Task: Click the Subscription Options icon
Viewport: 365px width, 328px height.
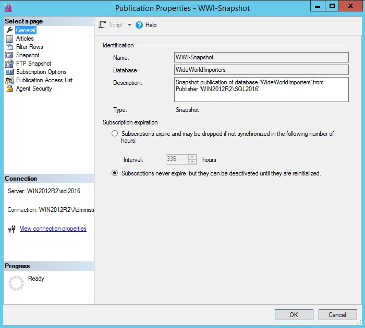Action: click(x=9, y=72)
